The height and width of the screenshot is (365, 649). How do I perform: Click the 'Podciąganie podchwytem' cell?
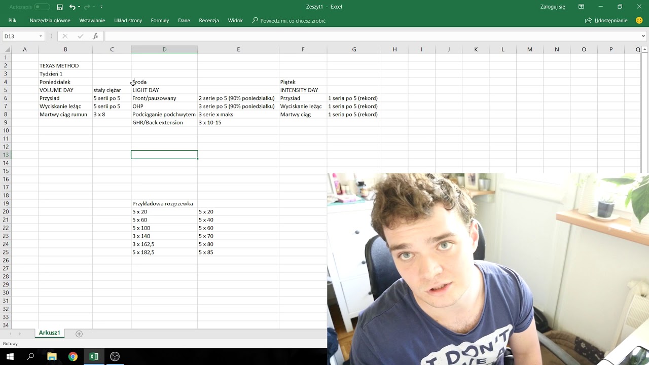[164, 114]
